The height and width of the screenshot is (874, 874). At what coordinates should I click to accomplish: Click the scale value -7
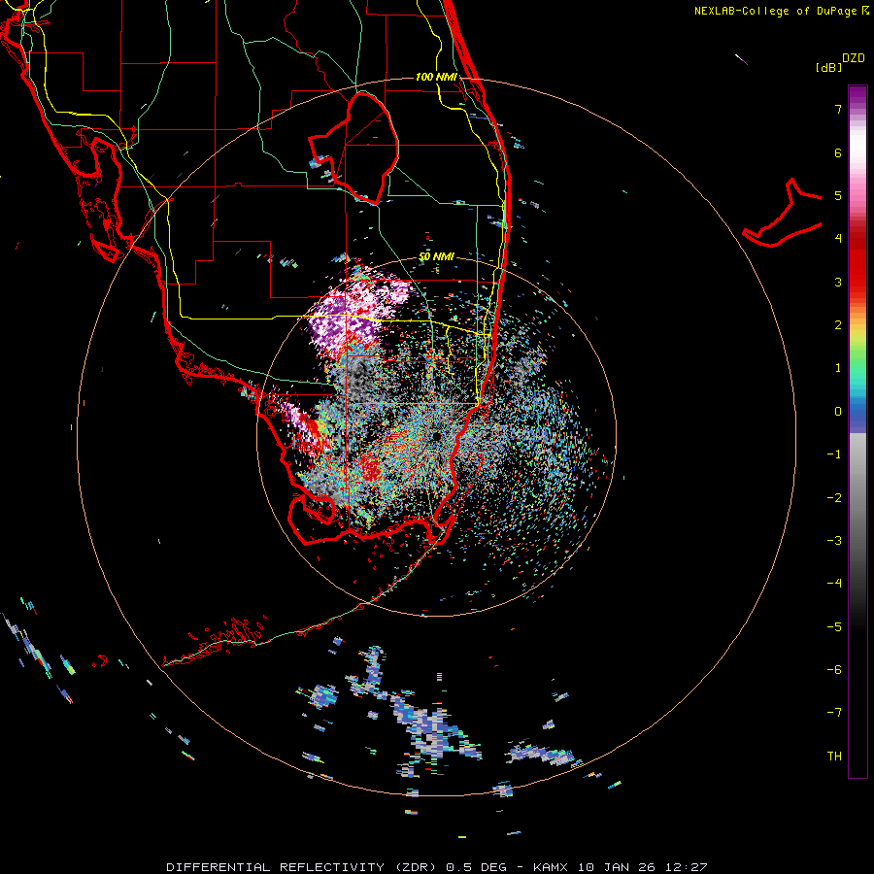[x=834, y=713]
